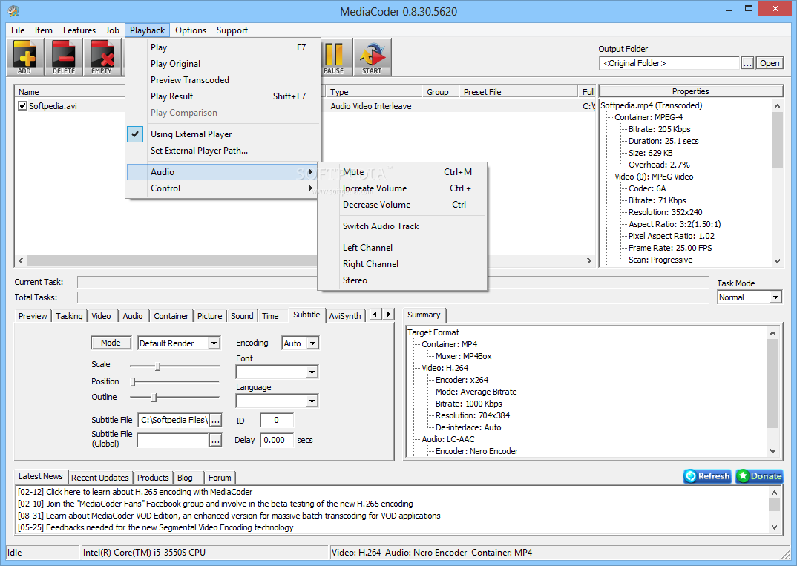This screenshot has height=566, width=797.
Task: Open the Options menu
Action: click(x=191, y=30)
